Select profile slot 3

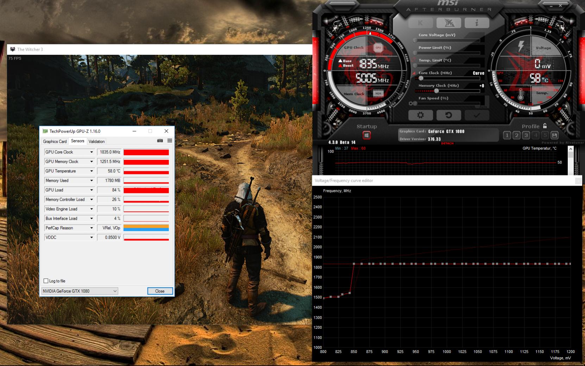[x=526, y=135]
